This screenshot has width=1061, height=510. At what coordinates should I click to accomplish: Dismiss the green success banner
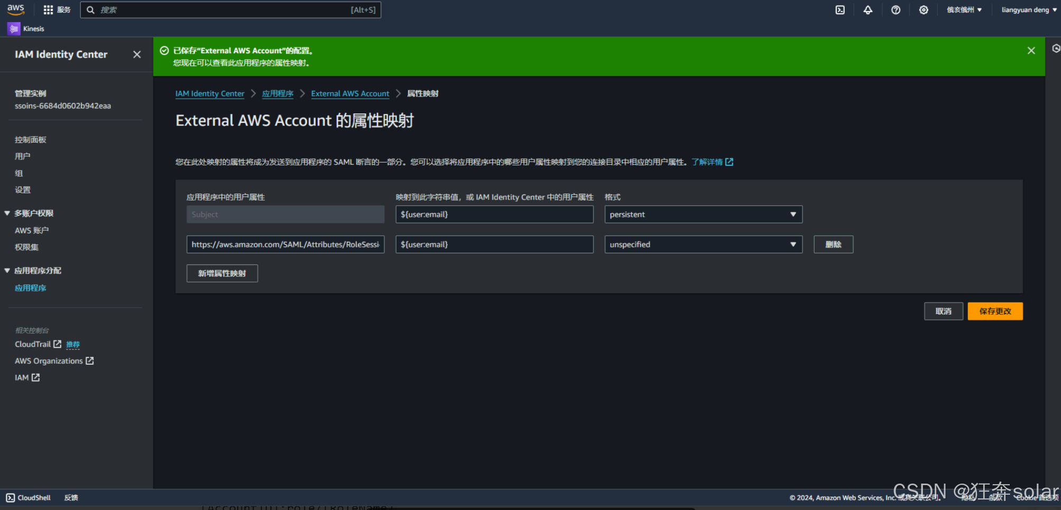tap(1031, 51)
